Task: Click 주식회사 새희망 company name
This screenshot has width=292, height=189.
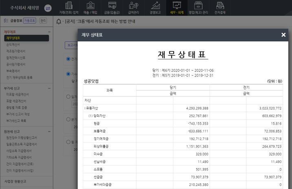Action: [24, 8]
